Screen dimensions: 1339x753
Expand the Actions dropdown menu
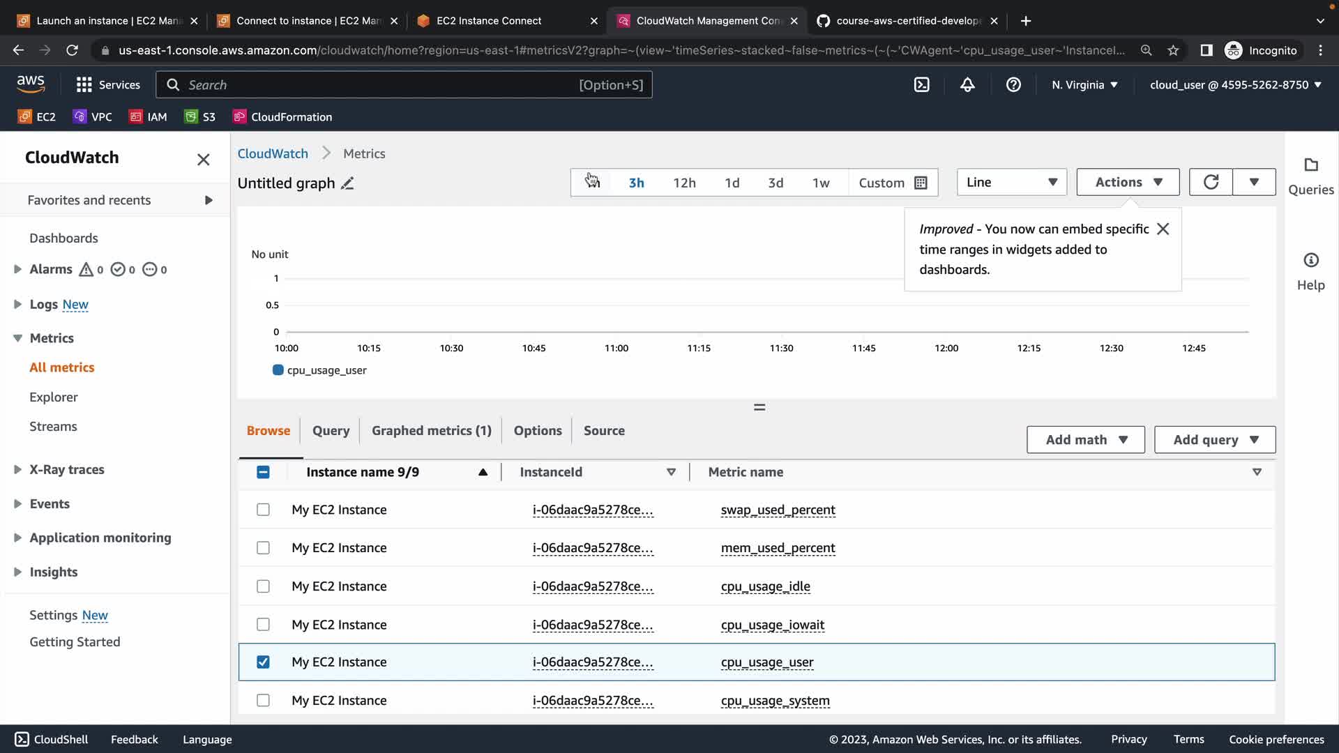[1128, 182]
